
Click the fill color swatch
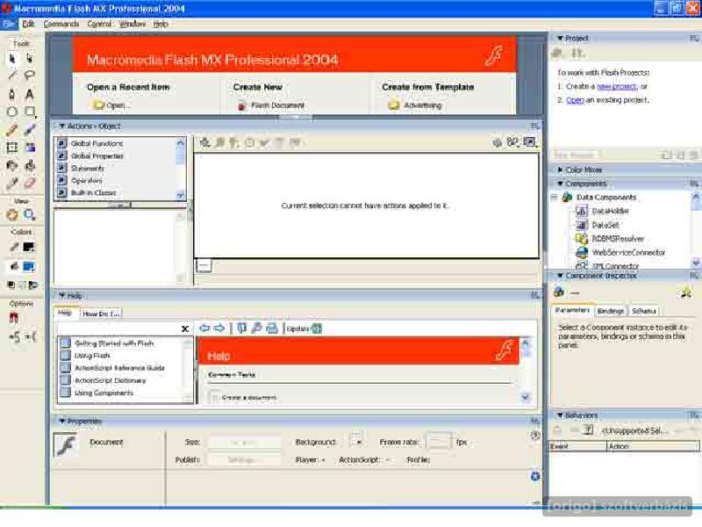pos(29,267)
